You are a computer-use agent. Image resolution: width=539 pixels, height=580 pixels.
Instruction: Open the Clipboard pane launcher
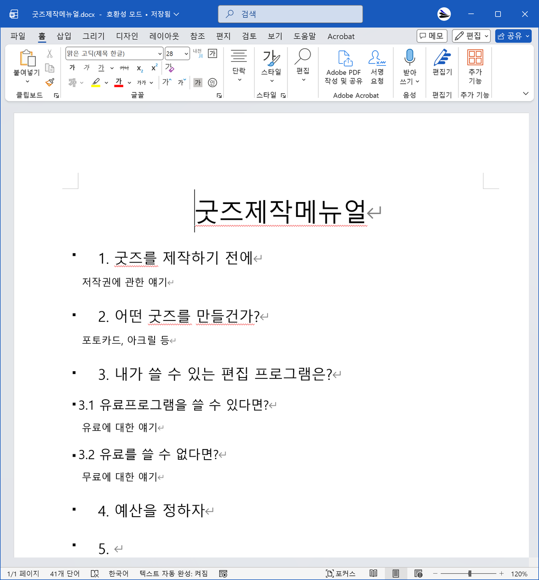[57, 96]
